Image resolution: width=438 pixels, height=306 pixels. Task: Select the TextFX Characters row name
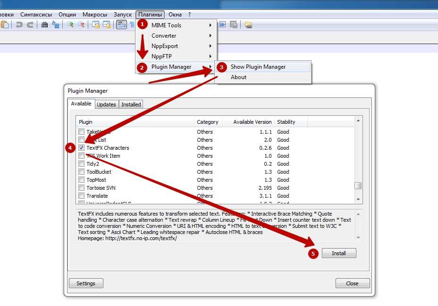[x=108, y=148]
